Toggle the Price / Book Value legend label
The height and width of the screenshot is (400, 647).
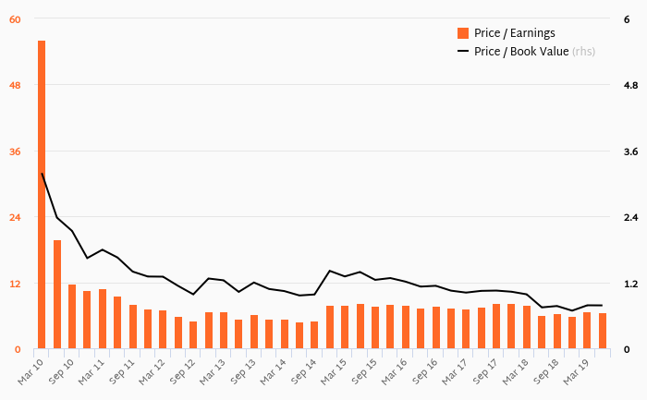(521, 52)
